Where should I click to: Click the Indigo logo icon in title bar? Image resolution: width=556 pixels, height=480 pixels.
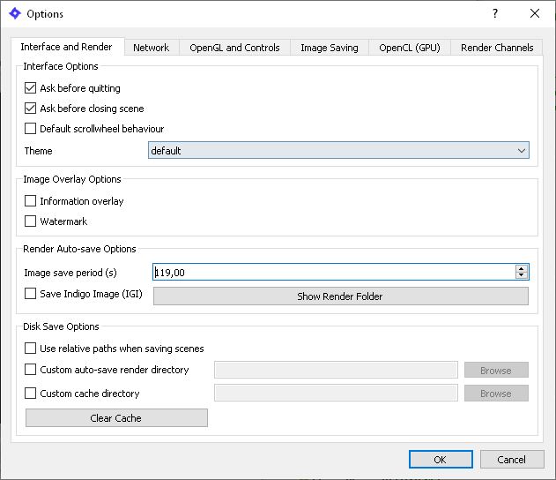[x=14, y=14]
